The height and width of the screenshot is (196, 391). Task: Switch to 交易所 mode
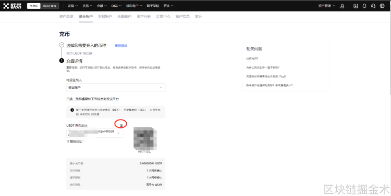[x=34, y=6]
